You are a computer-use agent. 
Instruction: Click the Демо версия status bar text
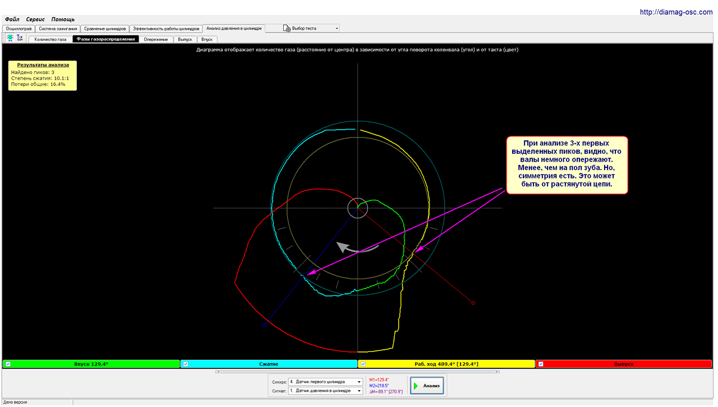coord(15,403)
